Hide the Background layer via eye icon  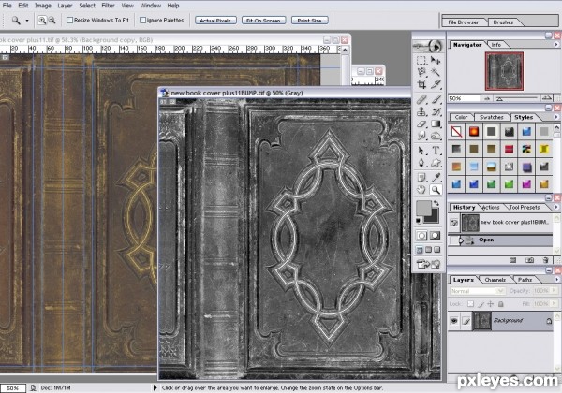pyautogui.click(x=454, y=321)
